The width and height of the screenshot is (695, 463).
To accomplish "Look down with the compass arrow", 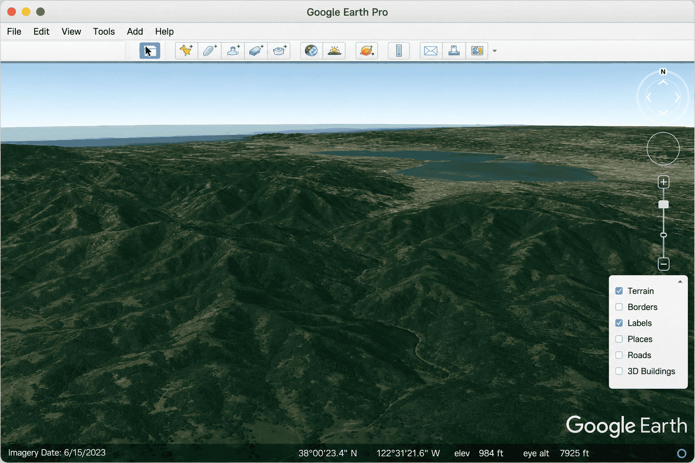I will point(663,112).
